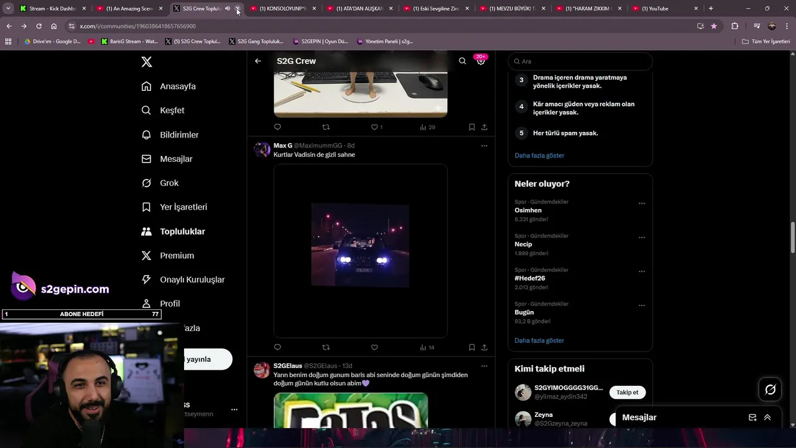Share the Max G post
The image size is (796, 448).
(x=484, y=347)
